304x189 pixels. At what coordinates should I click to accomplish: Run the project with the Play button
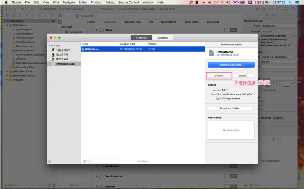[x=23, y=9]
